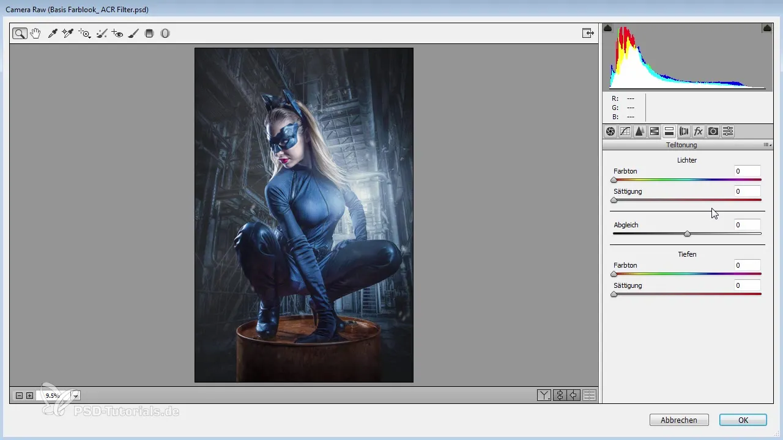Toggle between current and default settings
The height and width of the screenshot is (440, 783).
pyautogui.click(x=589, y=395)
